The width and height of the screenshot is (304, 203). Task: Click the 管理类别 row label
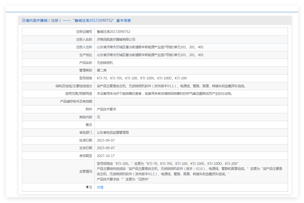(86, 70)
